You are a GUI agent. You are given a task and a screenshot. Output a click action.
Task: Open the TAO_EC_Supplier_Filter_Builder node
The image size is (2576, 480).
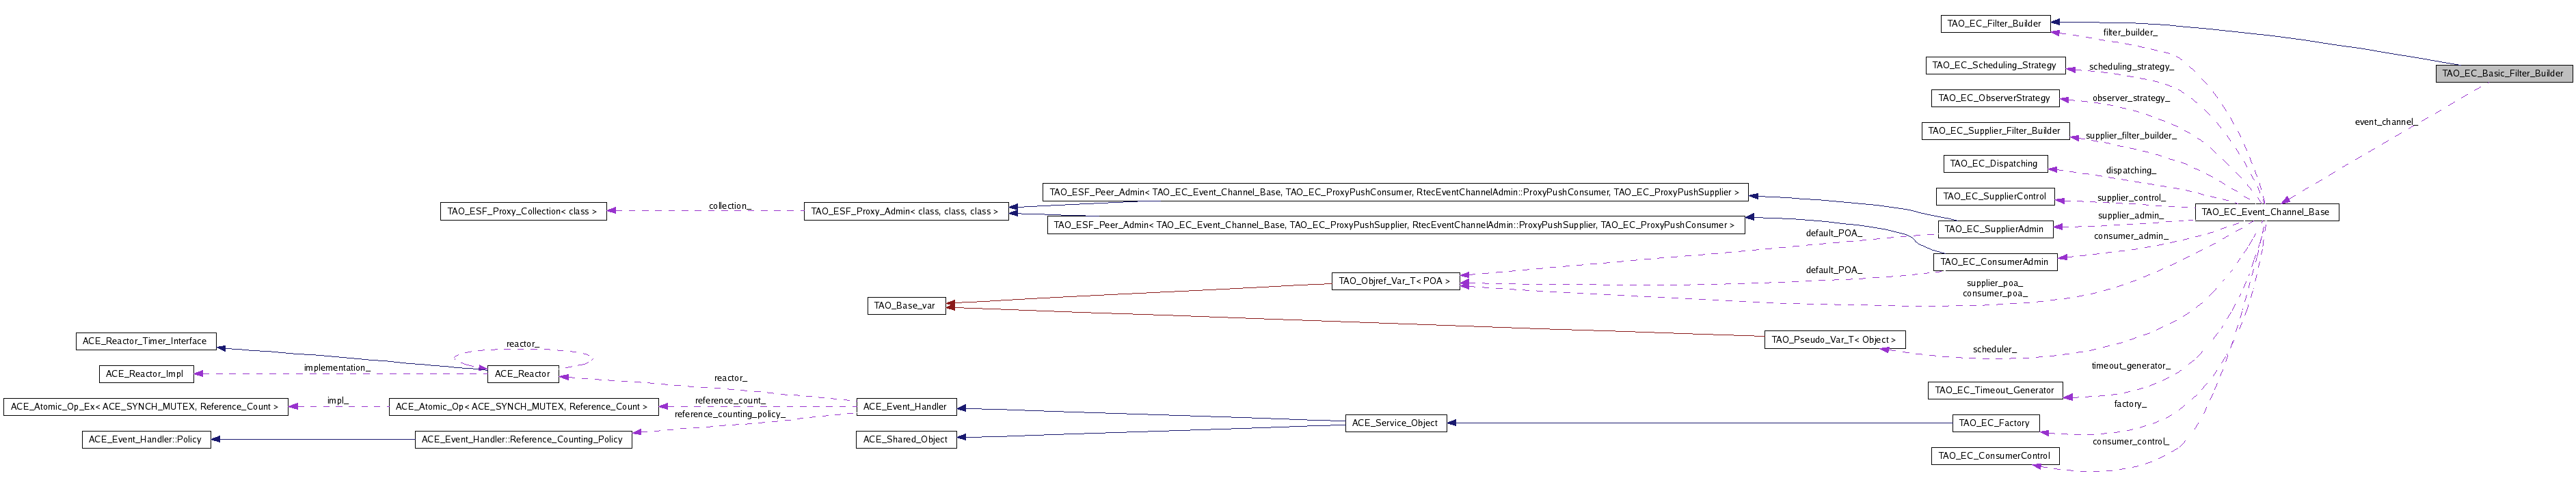(1994, 130)
